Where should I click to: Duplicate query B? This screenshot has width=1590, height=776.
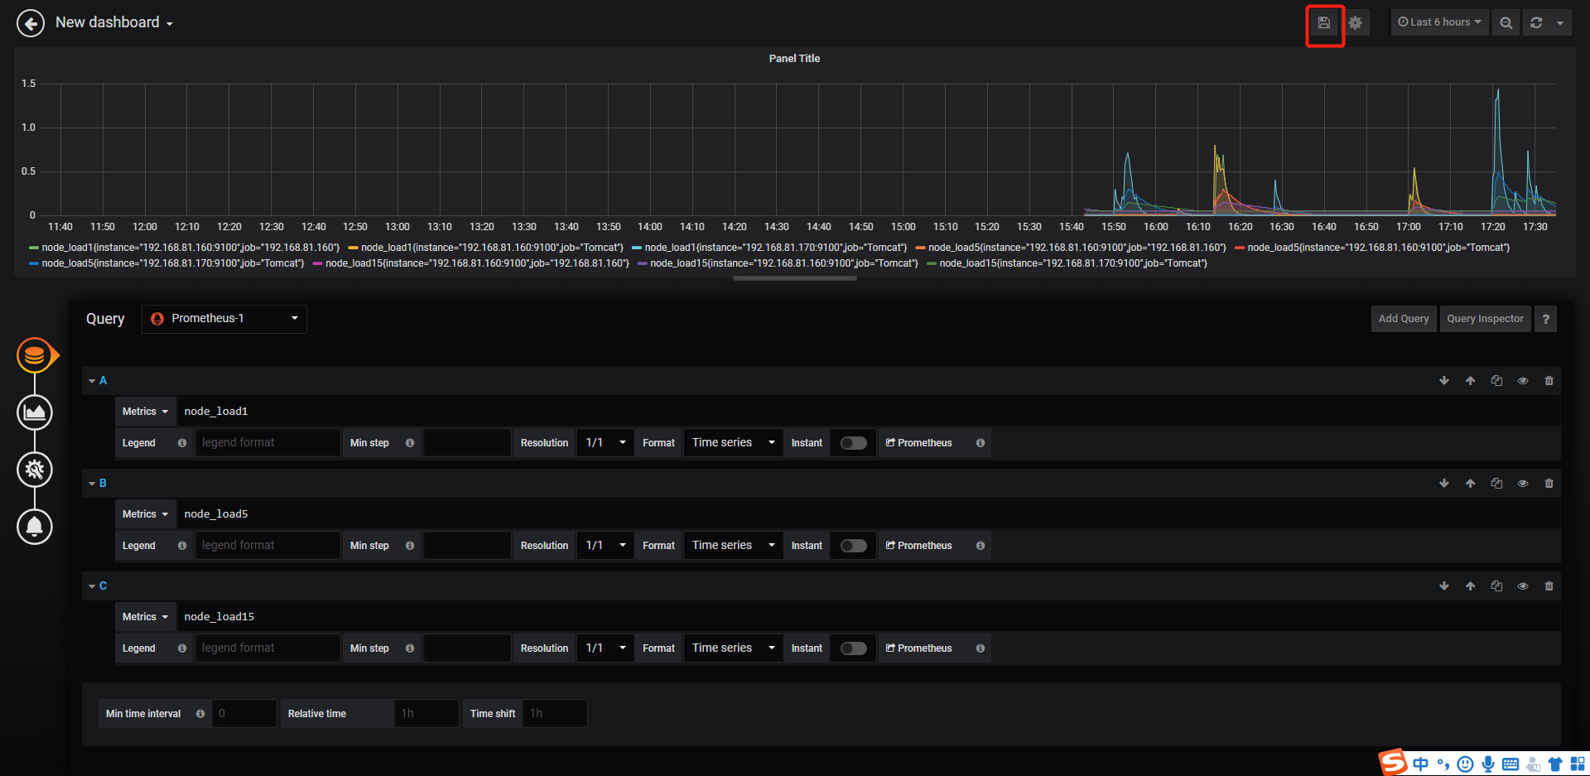coord(1496,484)
